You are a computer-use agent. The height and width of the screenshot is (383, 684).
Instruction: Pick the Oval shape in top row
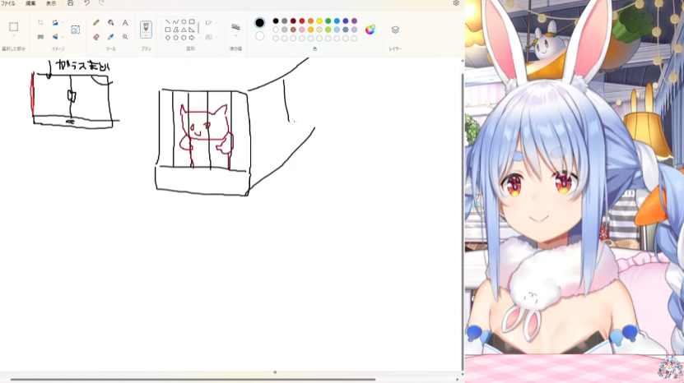tap(184, 22)
